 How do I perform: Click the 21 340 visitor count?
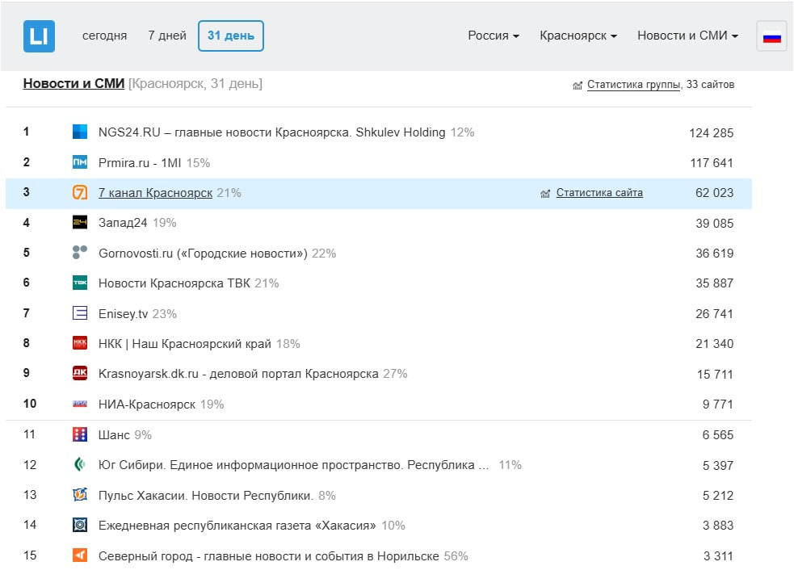click(x=714, y=344)
